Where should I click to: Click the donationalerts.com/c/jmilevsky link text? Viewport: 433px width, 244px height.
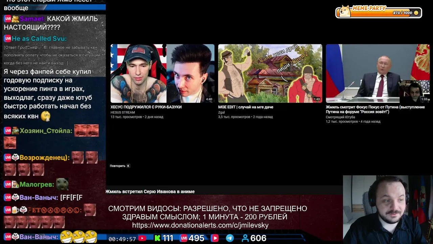point(200,225)
